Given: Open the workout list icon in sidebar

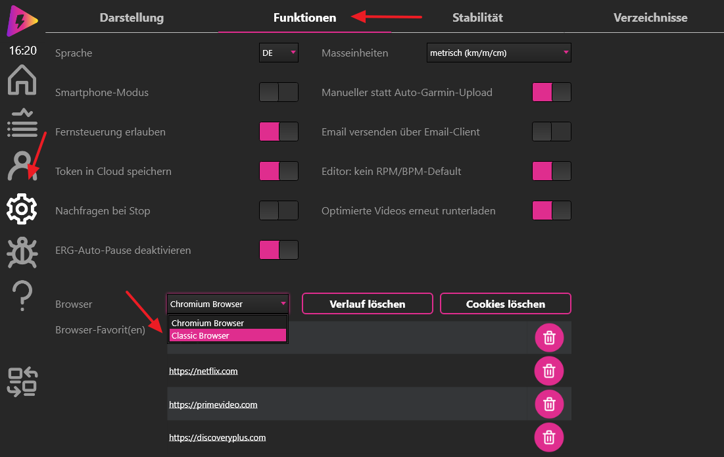Looking at the screenshot, I should tap(22, 123).
